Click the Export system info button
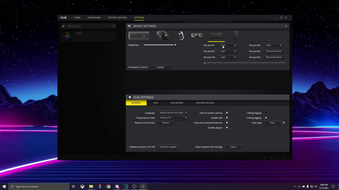 233,147
